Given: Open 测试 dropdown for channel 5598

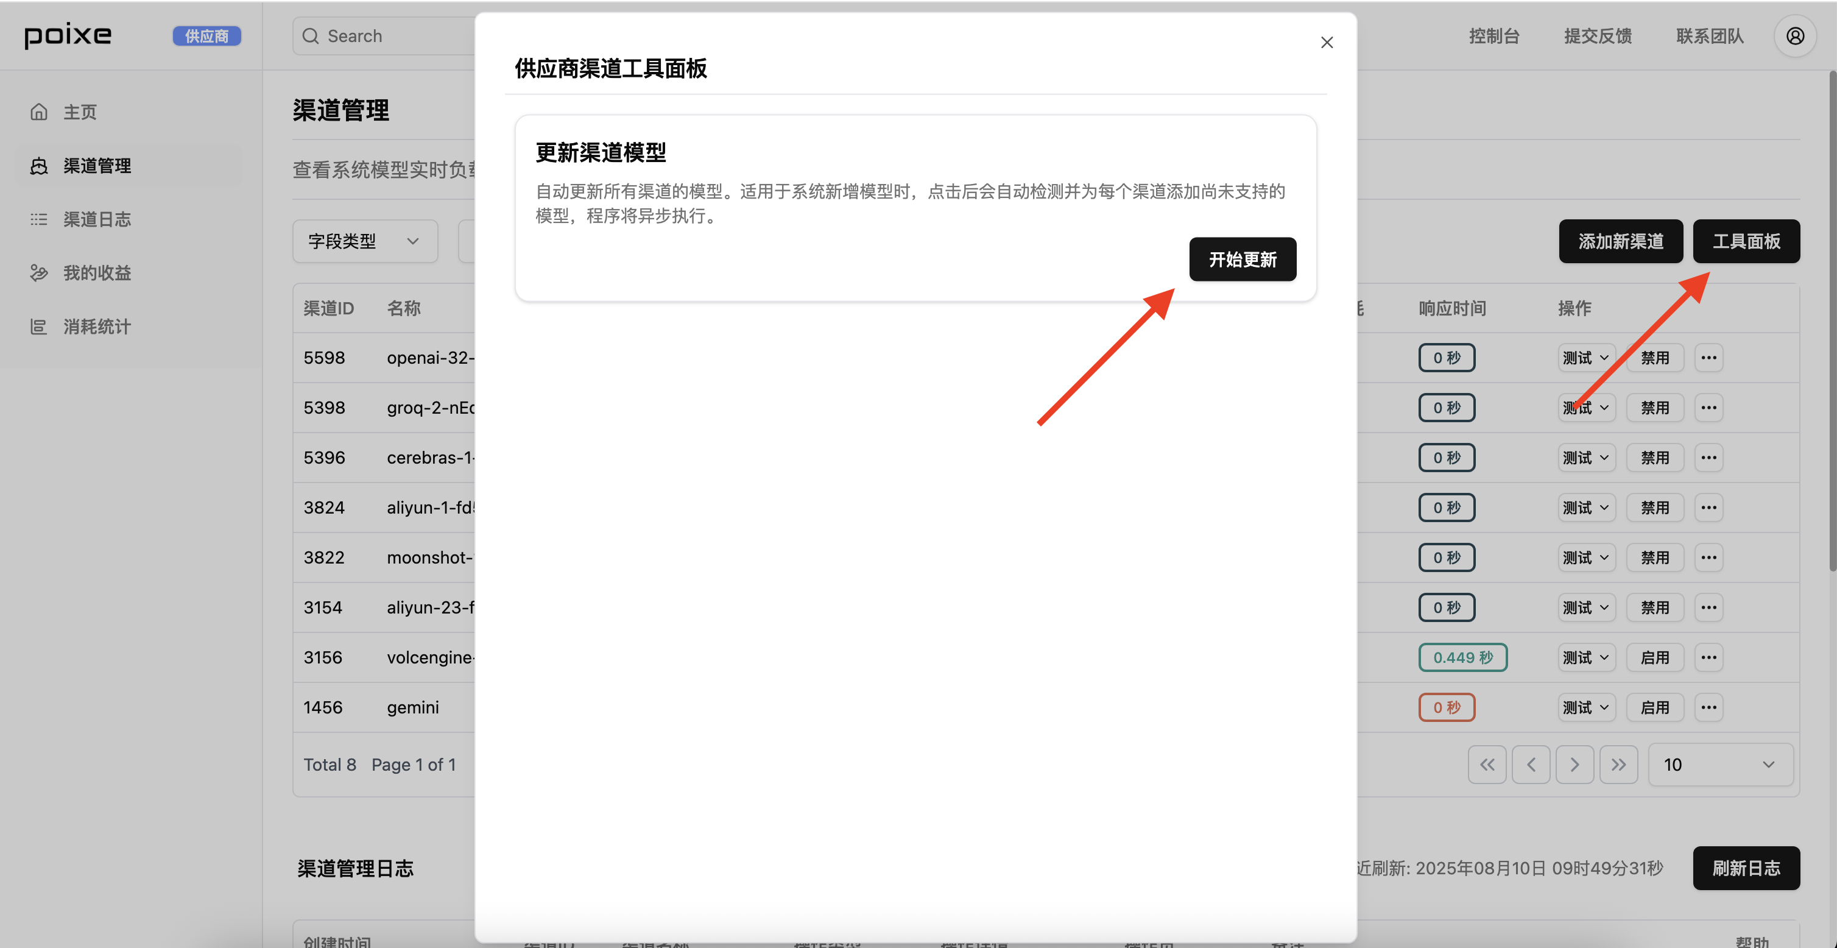Looking at the screenshot, I should (1586, 358).
